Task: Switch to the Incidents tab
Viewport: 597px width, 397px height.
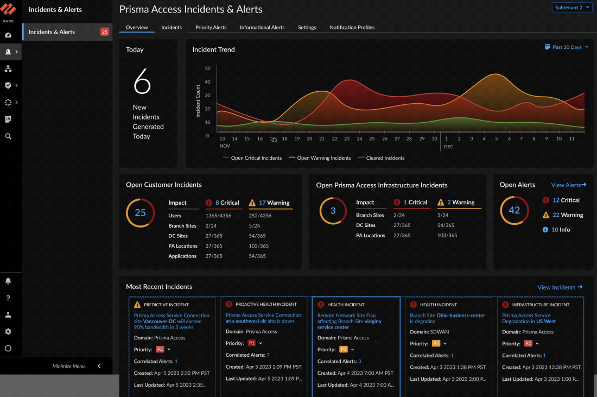Action: (x=172, y=27)
